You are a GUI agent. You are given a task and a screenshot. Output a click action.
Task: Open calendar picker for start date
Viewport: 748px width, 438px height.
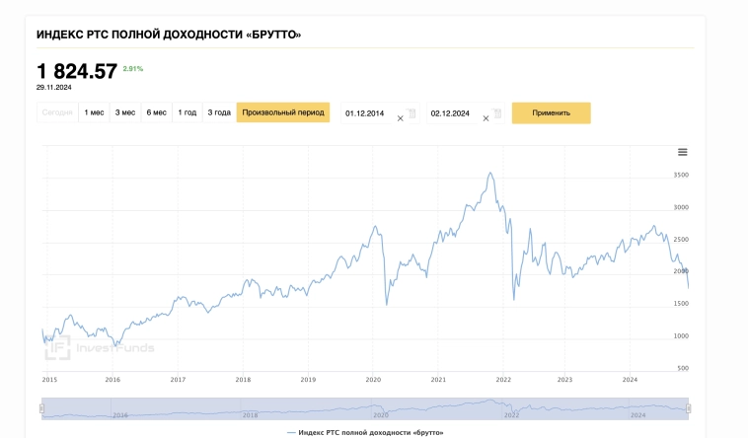pyautogui.click(x=411, y=113)
